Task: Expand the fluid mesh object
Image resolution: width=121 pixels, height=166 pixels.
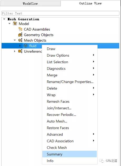Action: coord(20,46)
